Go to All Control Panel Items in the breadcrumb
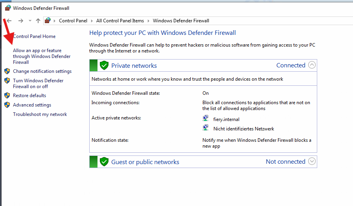 tap(120, 21)
